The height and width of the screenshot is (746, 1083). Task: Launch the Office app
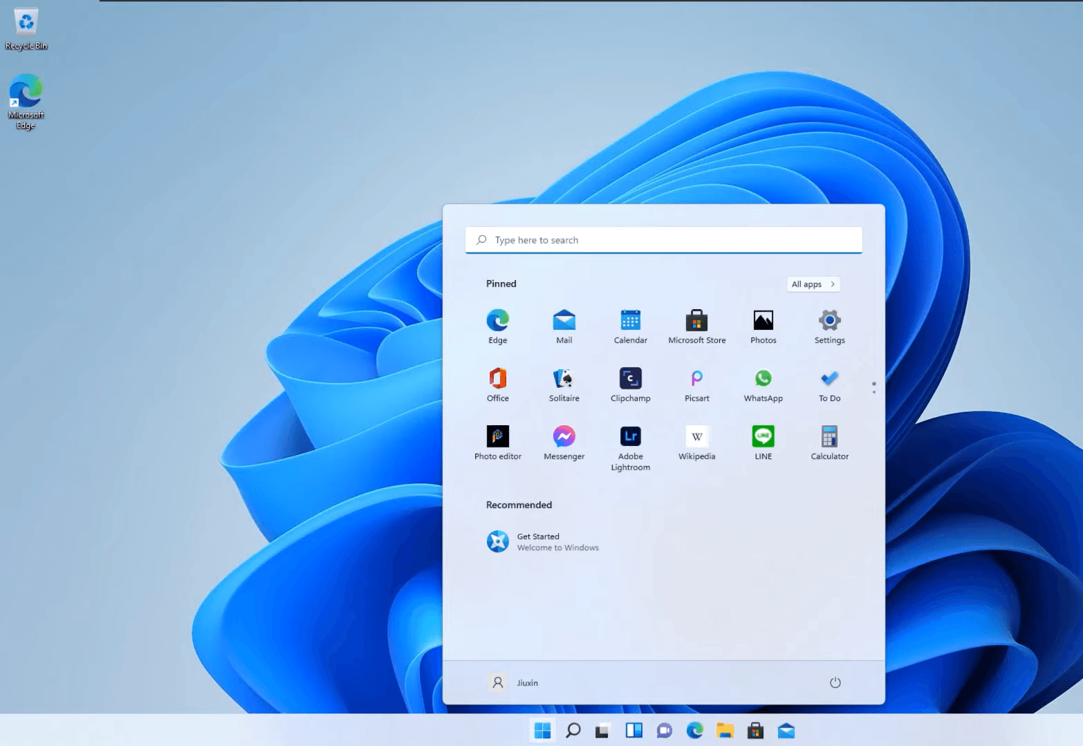[x=497, y=384]
